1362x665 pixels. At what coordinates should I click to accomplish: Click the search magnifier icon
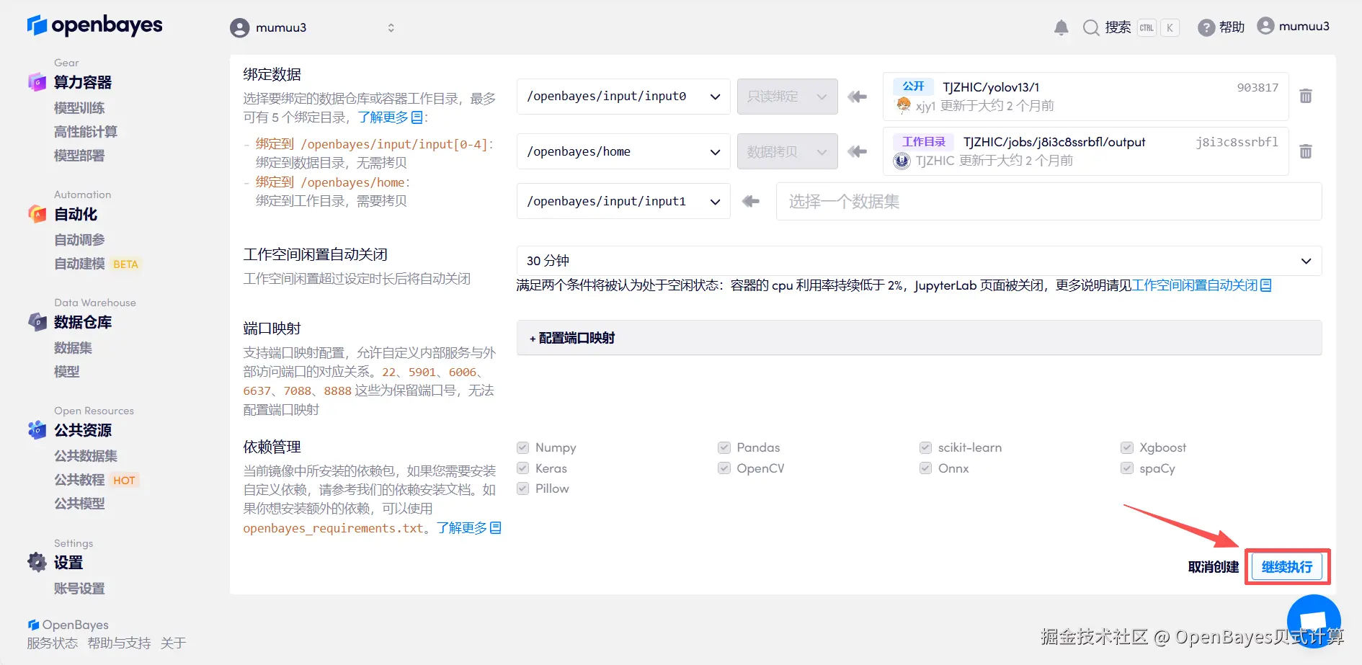1090,27
